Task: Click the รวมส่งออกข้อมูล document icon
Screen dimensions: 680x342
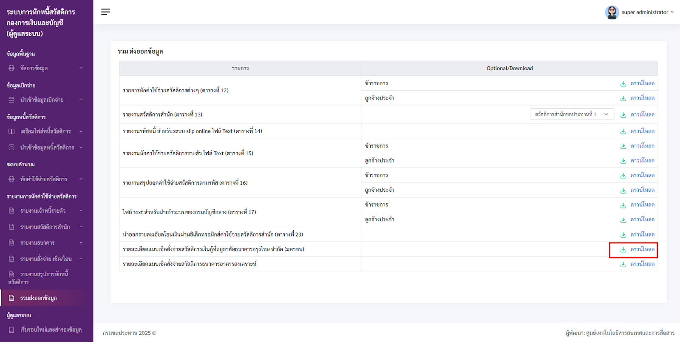Action: (11, 298)
